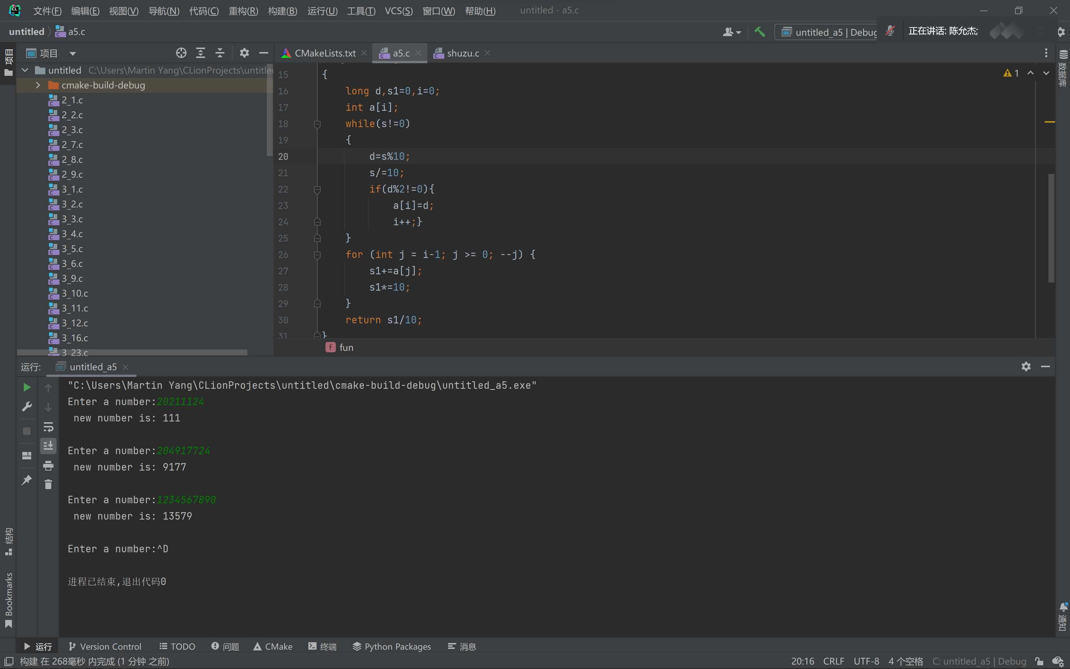This screenshot has width=1070, height=669.
Task: Toggle soft-wrap in run console
Action: (x=48, y=427)
